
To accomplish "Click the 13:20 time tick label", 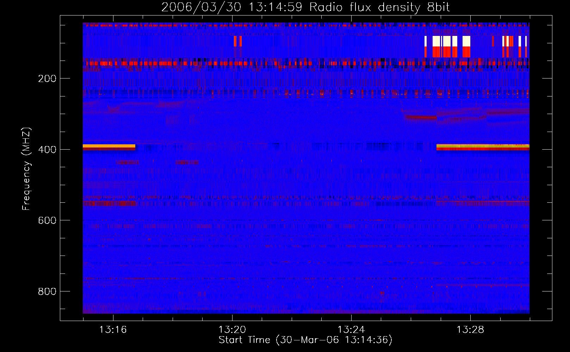I will 232,329.
